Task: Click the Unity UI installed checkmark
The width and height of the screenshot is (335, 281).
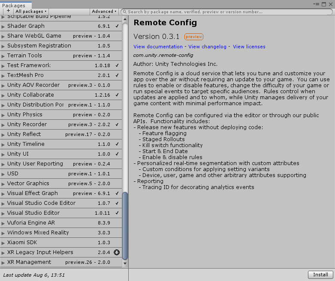Action: click(x=117, y=154)
